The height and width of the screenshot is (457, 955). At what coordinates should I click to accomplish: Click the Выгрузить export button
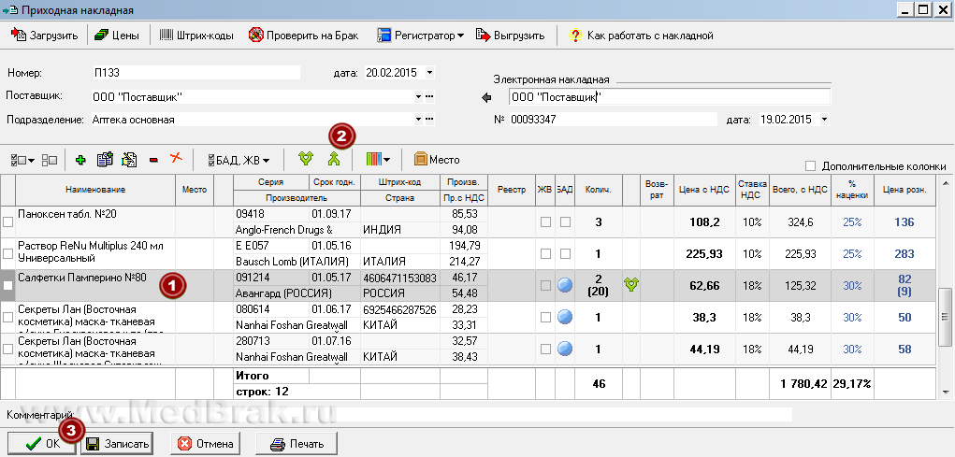point(511,36)
